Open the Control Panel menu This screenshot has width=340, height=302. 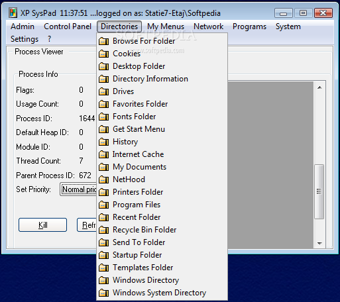[68, 26]
